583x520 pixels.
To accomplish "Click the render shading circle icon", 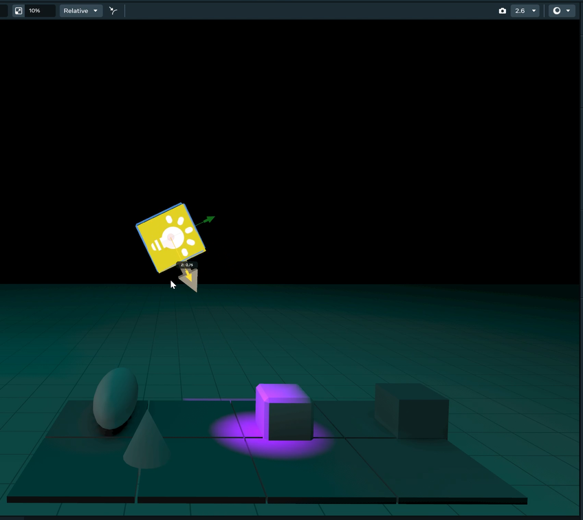I will [557, 10].
